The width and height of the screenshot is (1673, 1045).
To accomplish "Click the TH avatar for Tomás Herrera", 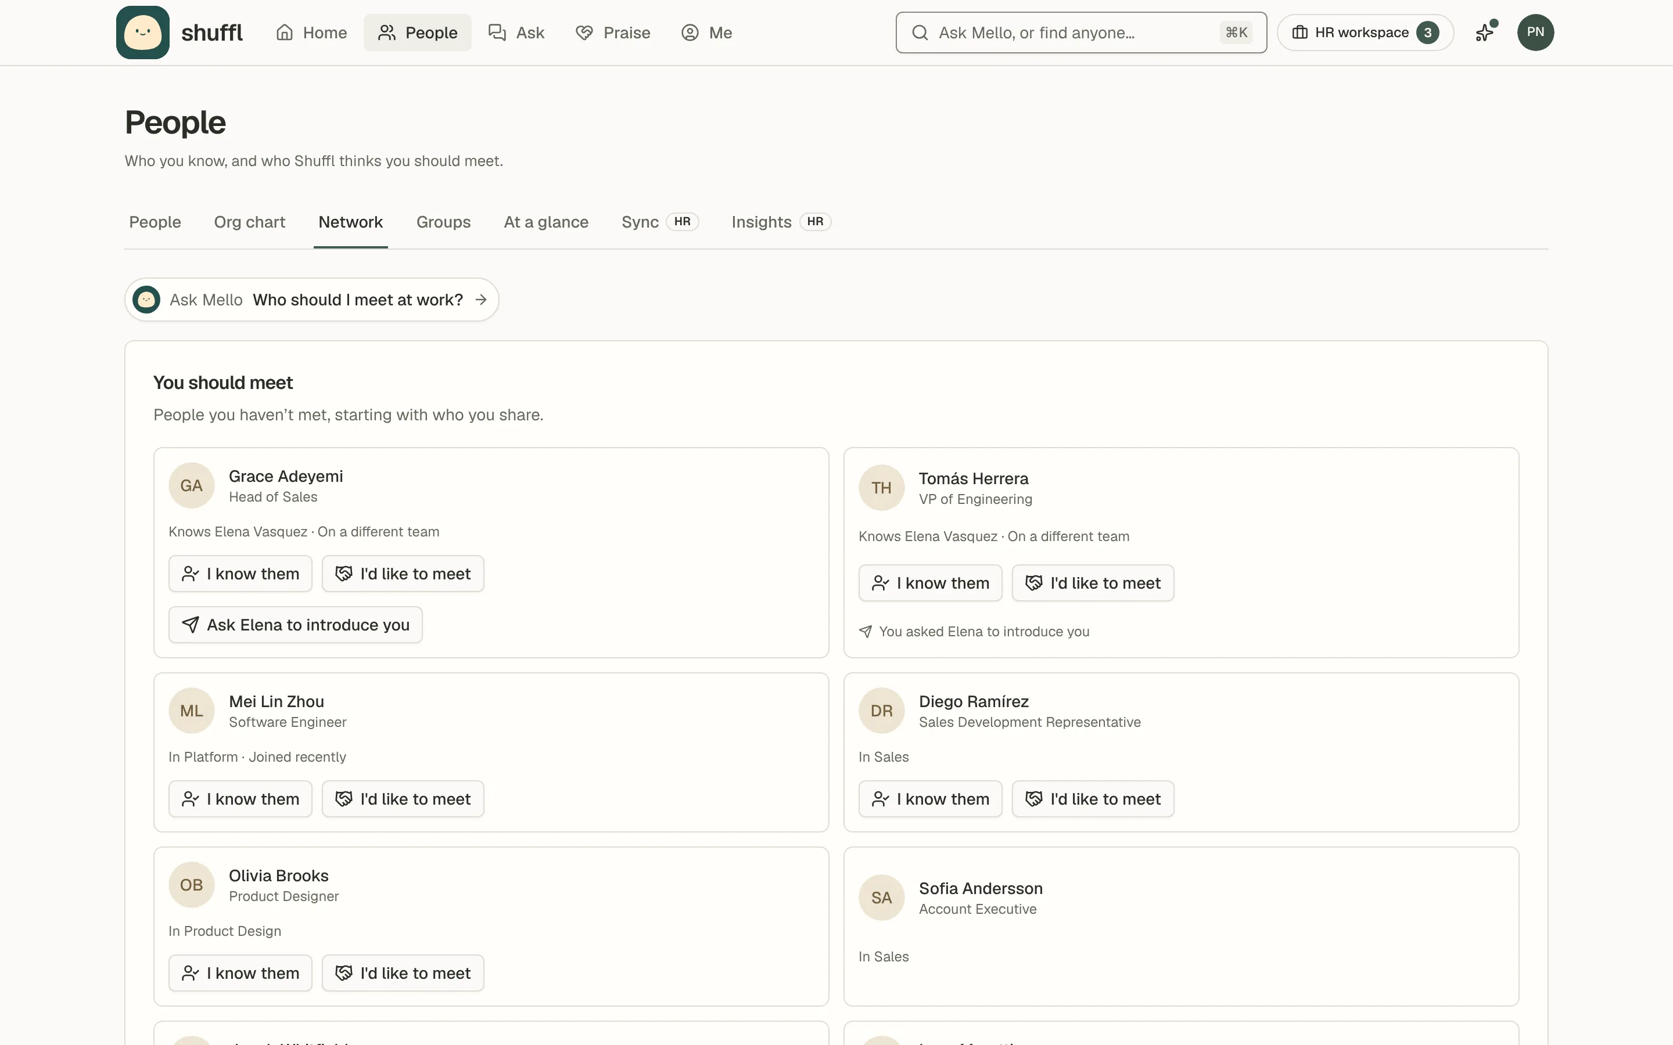I will [881, 488].
